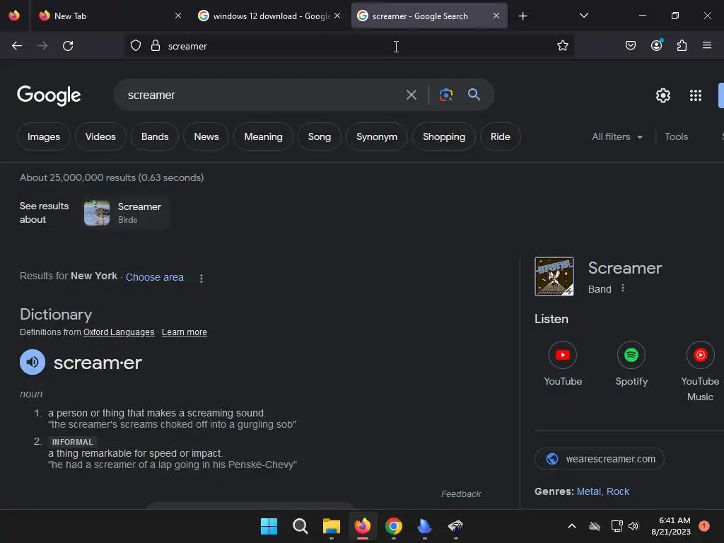
Task: Go to Google homepage logo
Action: pos(49,95)
